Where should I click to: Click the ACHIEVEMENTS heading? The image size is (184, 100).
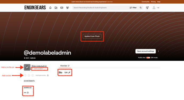tap(29, 81)
